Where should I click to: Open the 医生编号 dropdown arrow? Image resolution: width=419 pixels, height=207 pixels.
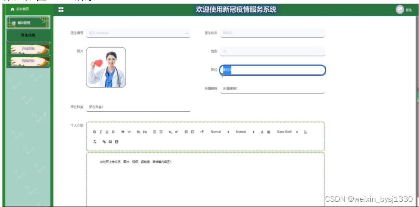[x=187, y=33]
